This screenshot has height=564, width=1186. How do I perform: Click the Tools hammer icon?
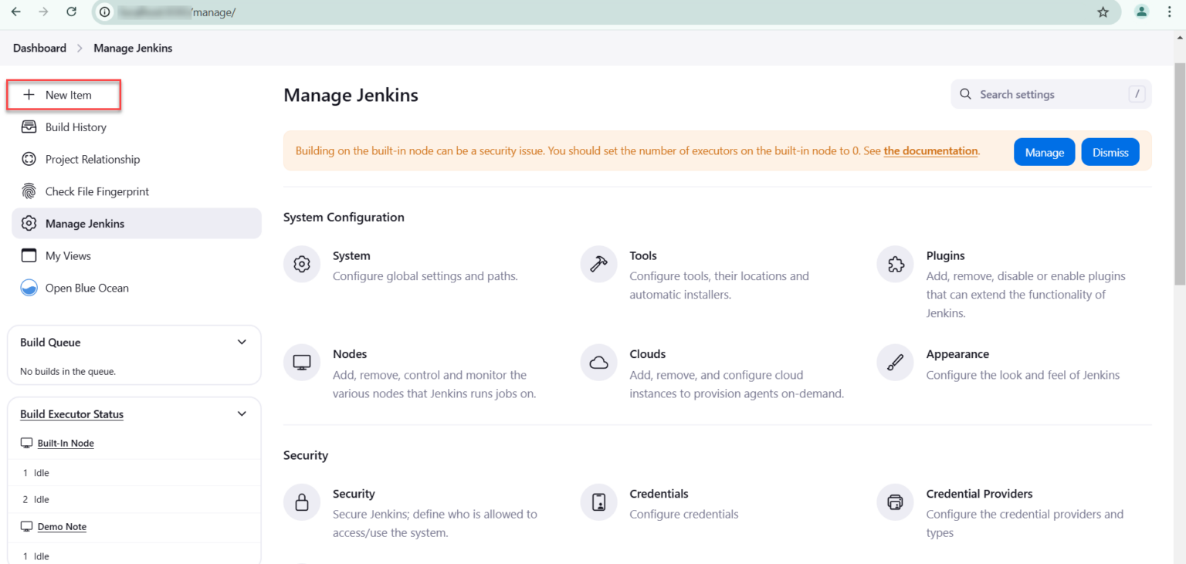coord(598,263)
